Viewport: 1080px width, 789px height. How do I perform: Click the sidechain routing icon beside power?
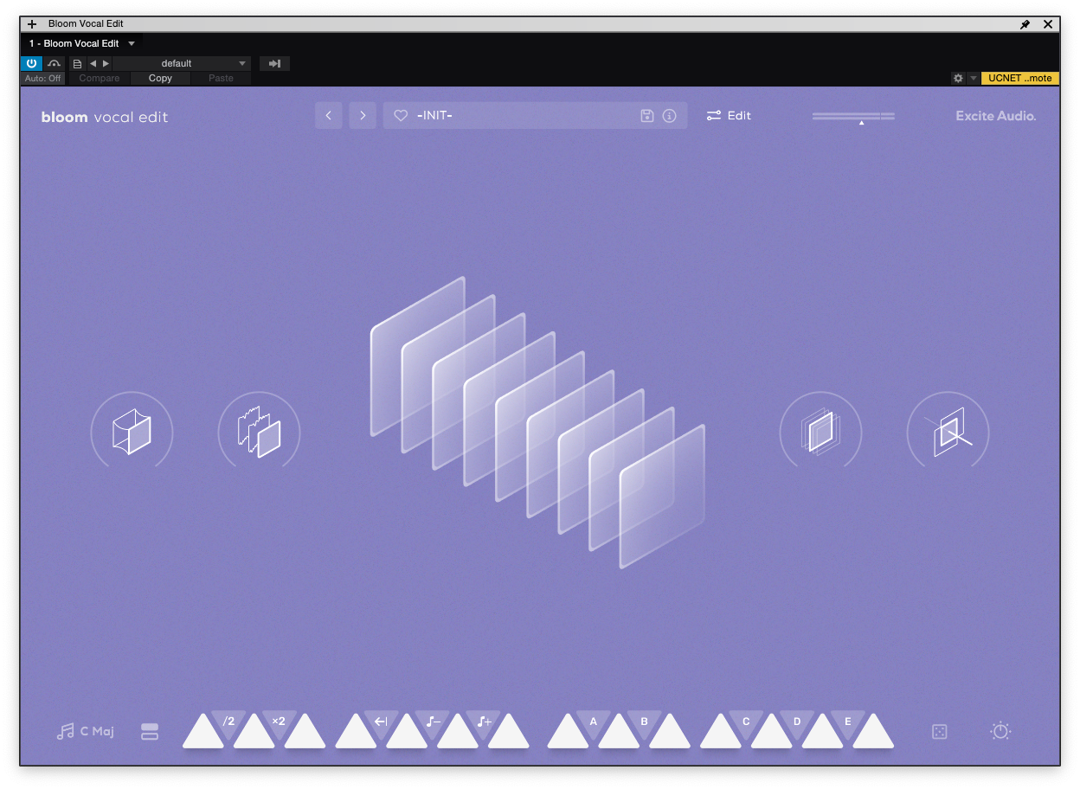tap(55, 63)
